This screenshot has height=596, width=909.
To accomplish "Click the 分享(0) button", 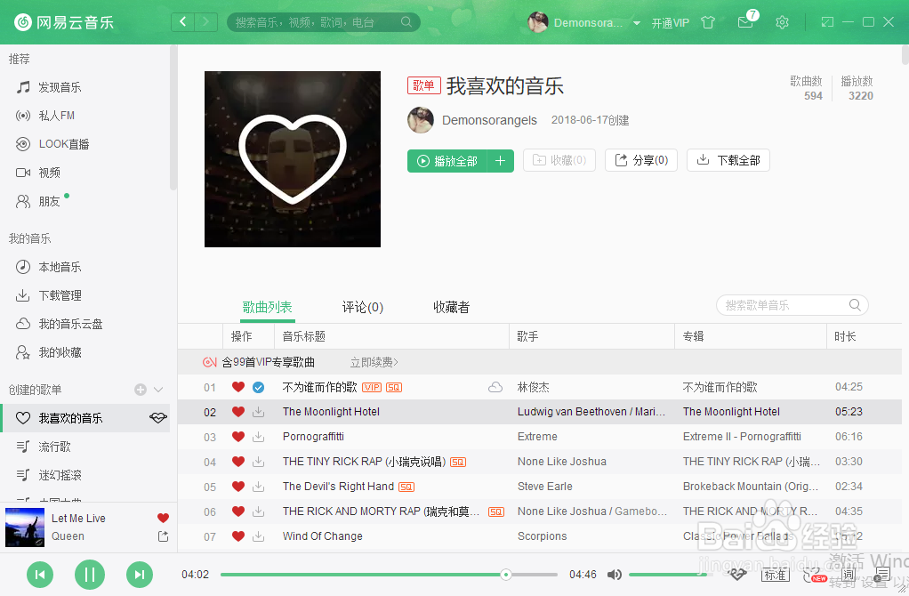I will tap(641, 160).
